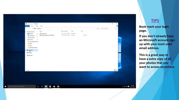Click the taskbar clock and date
This screenshot has height=100, width=179.
[x=132, y=86]
